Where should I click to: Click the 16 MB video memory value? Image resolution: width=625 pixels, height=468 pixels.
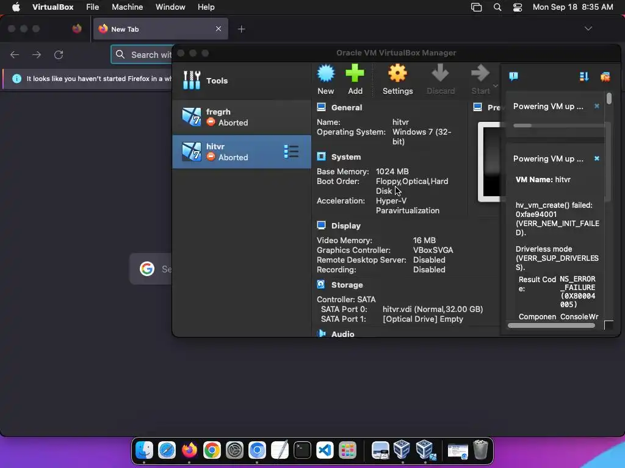(424, 240)
